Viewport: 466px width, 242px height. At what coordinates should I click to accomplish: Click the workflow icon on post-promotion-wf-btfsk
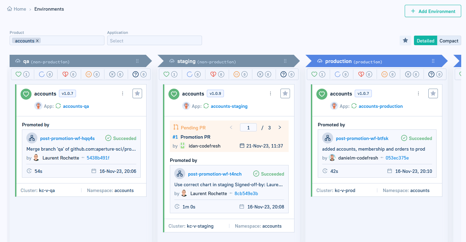pyautogui.click(x=328, y=138)
